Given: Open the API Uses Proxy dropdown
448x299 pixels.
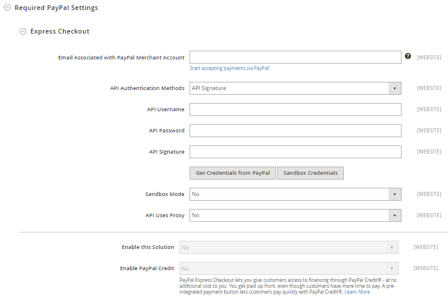Looking at the screenshot, I should pos(295,215).
